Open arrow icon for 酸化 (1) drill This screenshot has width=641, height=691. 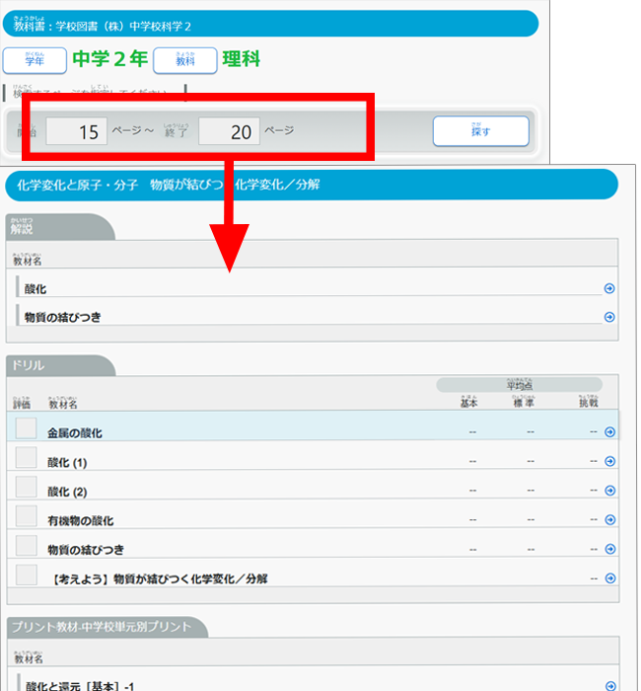pos(609,462)
